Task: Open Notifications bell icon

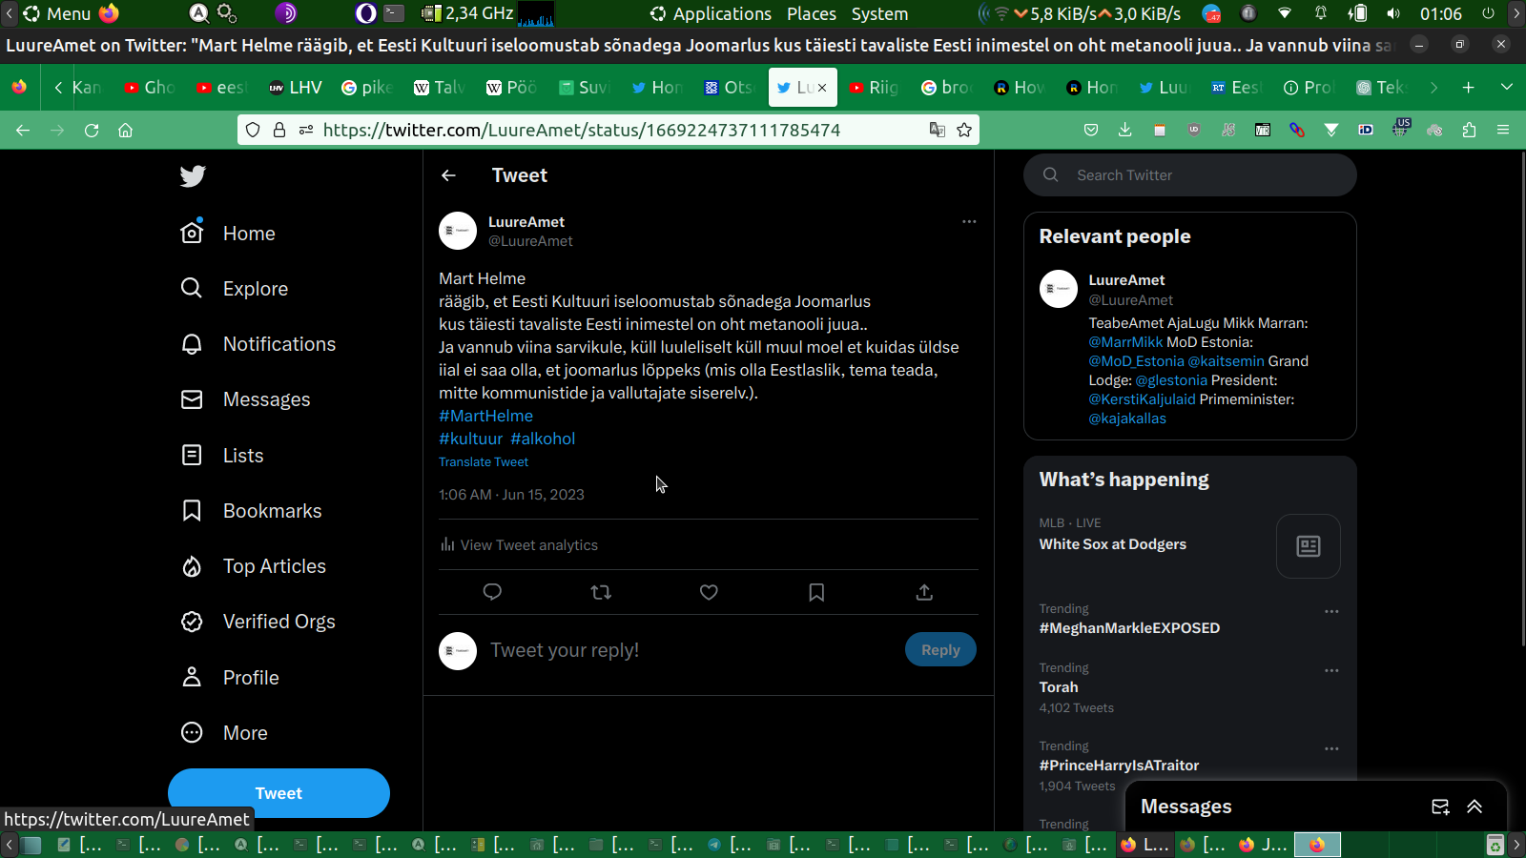Action: pos(192,344)
